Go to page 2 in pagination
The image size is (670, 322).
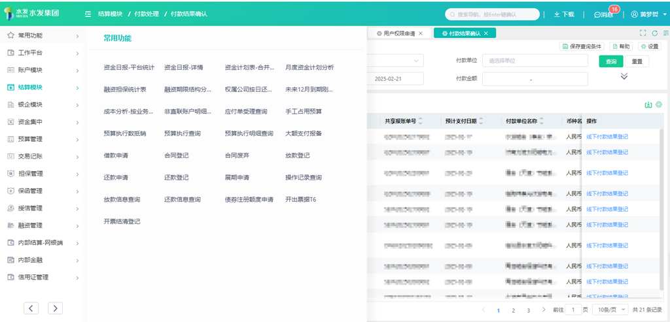point(513,310)
